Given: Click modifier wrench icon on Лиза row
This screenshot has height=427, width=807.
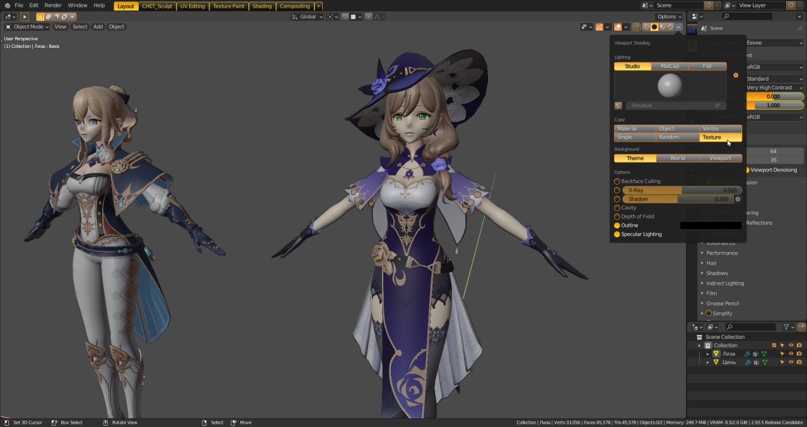Looking at the screenshot, I should tap(748, 354).
